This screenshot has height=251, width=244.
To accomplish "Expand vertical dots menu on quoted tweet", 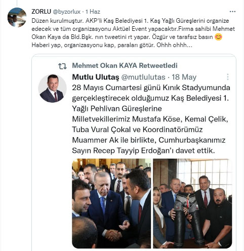I will click(x=228, y=77).
